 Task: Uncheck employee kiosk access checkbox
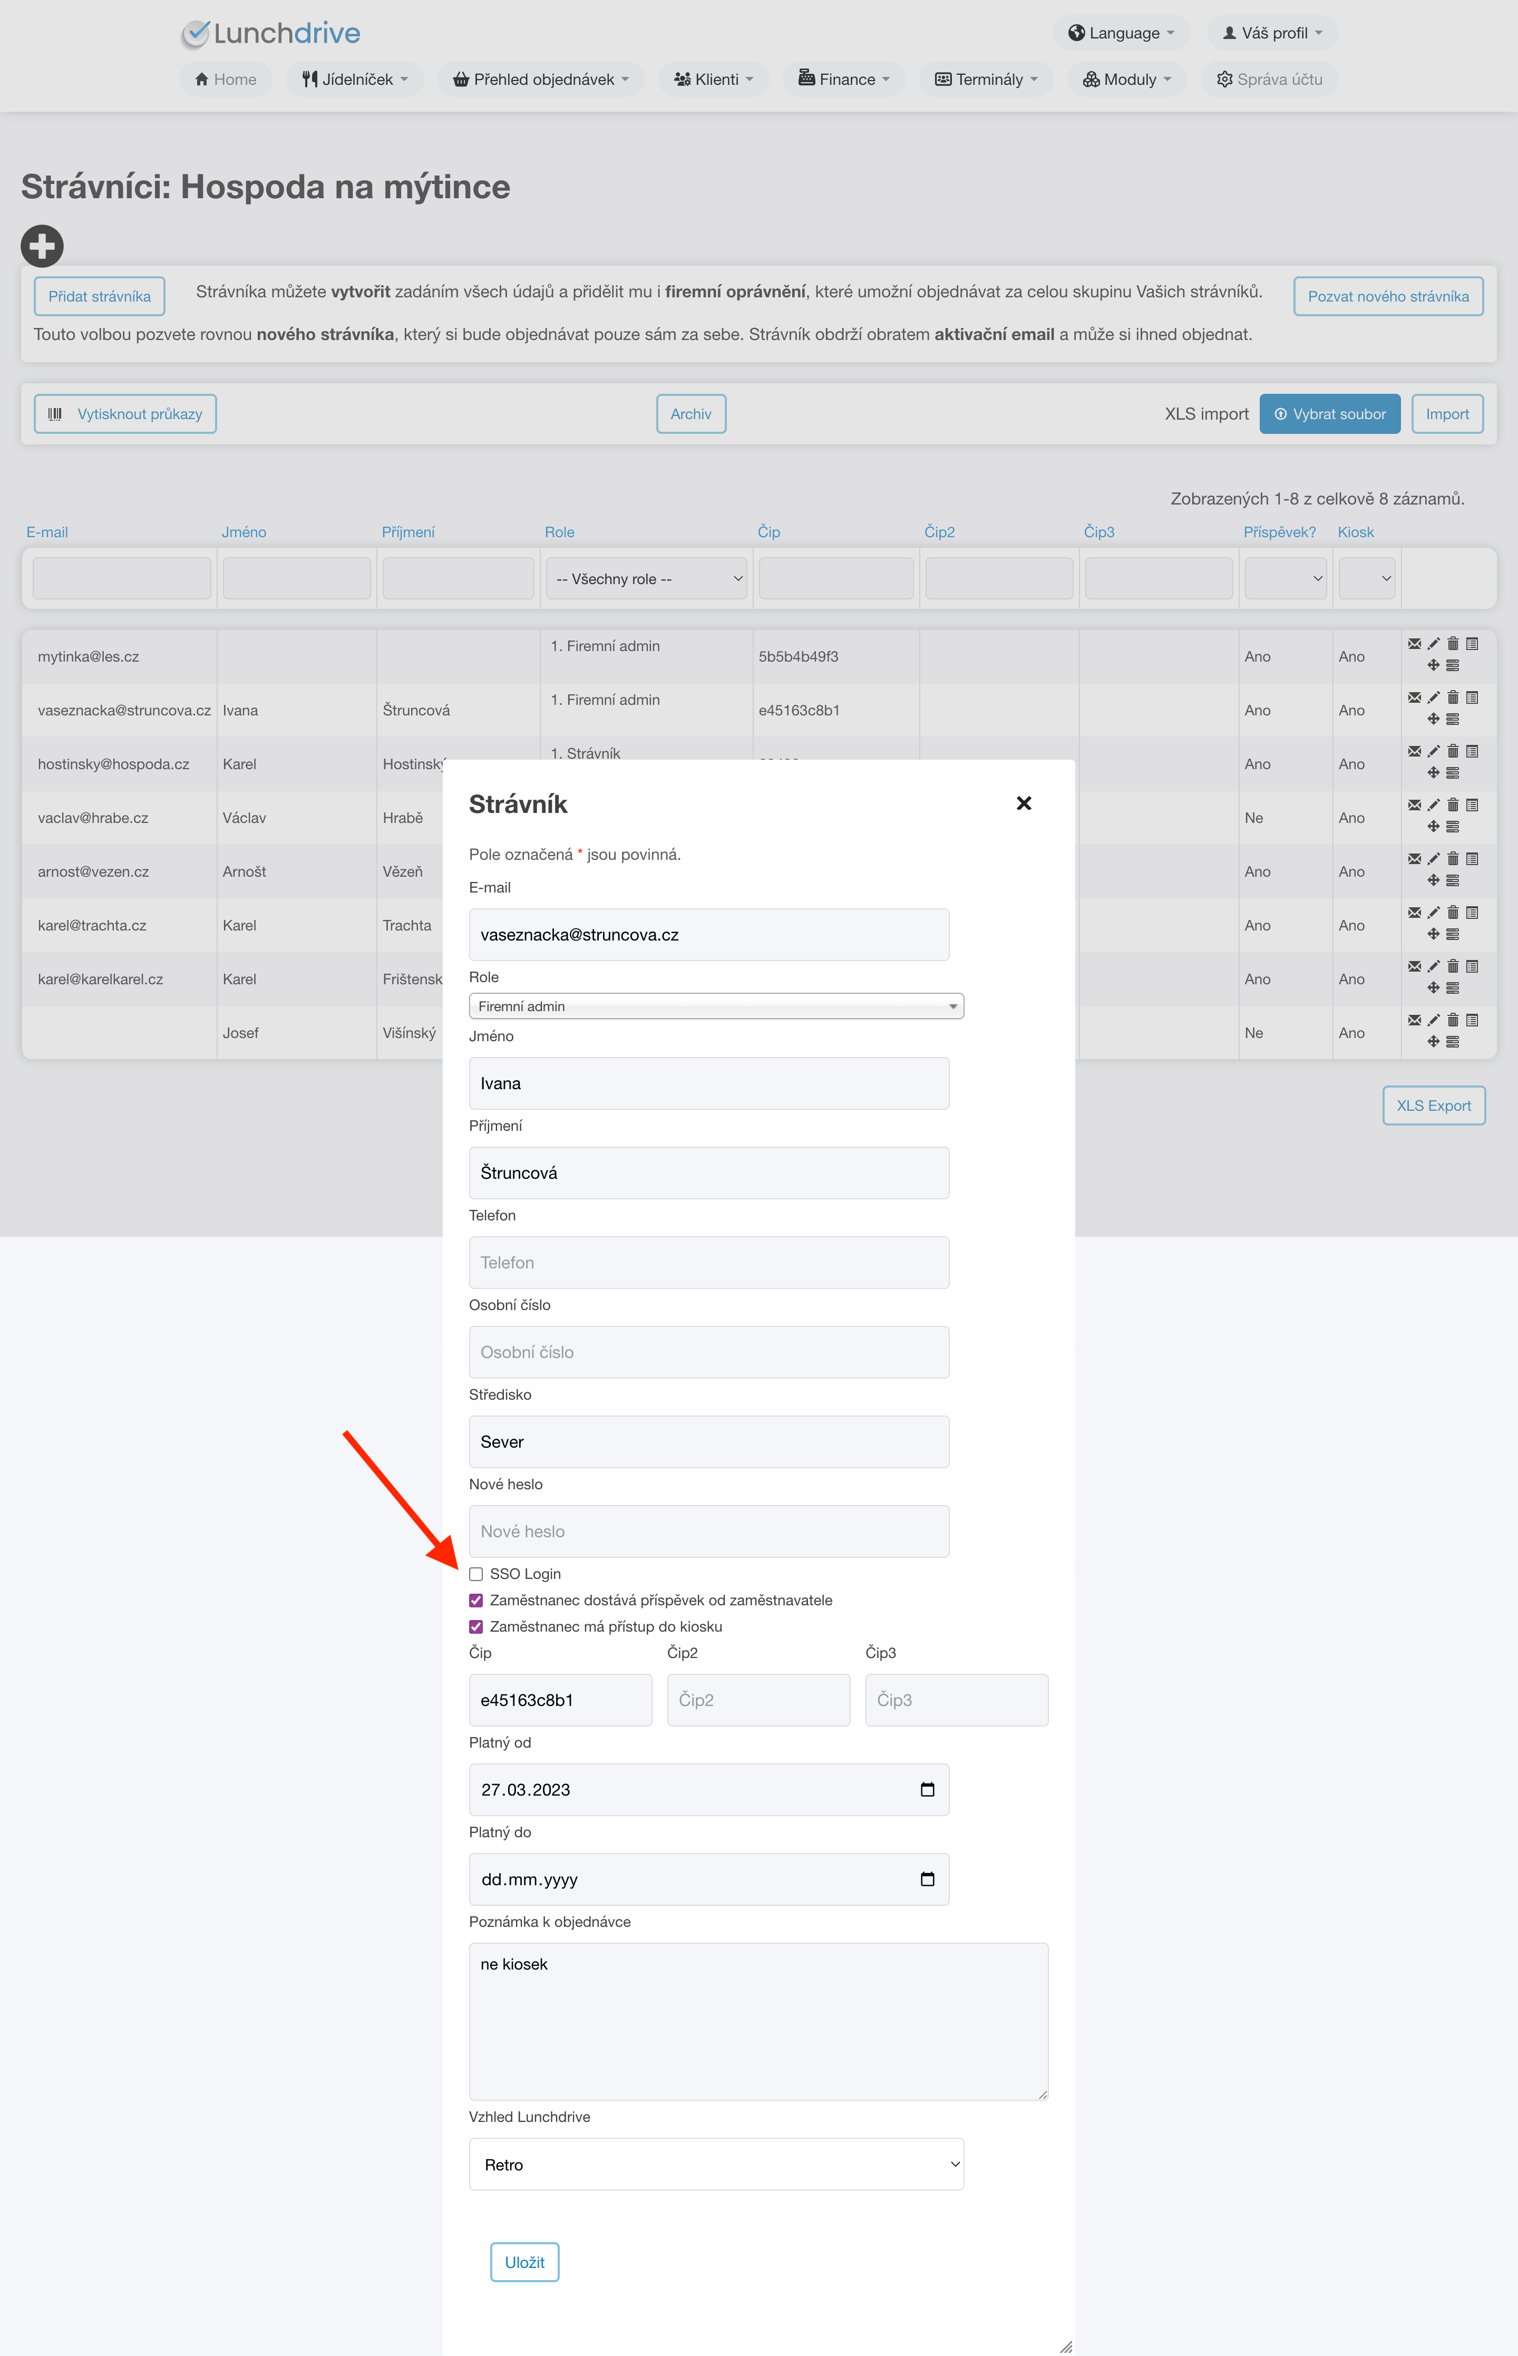[x=476, y=1626]
